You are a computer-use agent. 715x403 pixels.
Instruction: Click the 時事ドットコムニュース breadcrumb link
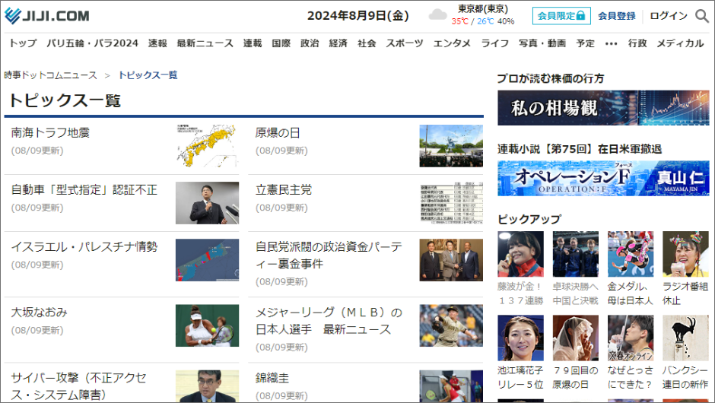(50, 75)
